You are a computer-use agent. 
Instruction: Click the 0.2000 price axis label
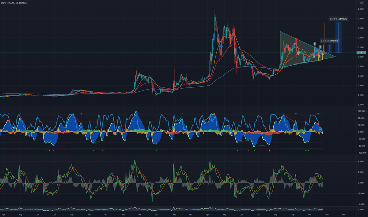tap(361, 95)
